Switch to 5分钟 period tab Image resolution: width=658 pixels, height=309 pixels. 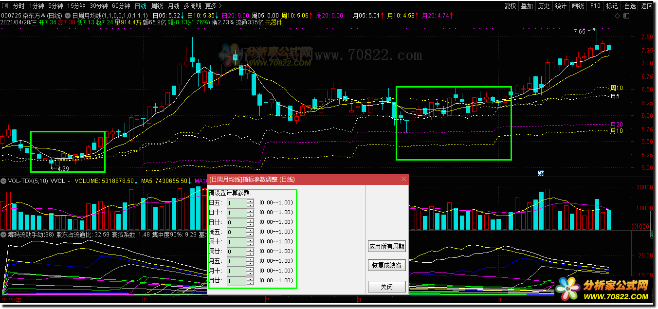click(x=55, y=6)
